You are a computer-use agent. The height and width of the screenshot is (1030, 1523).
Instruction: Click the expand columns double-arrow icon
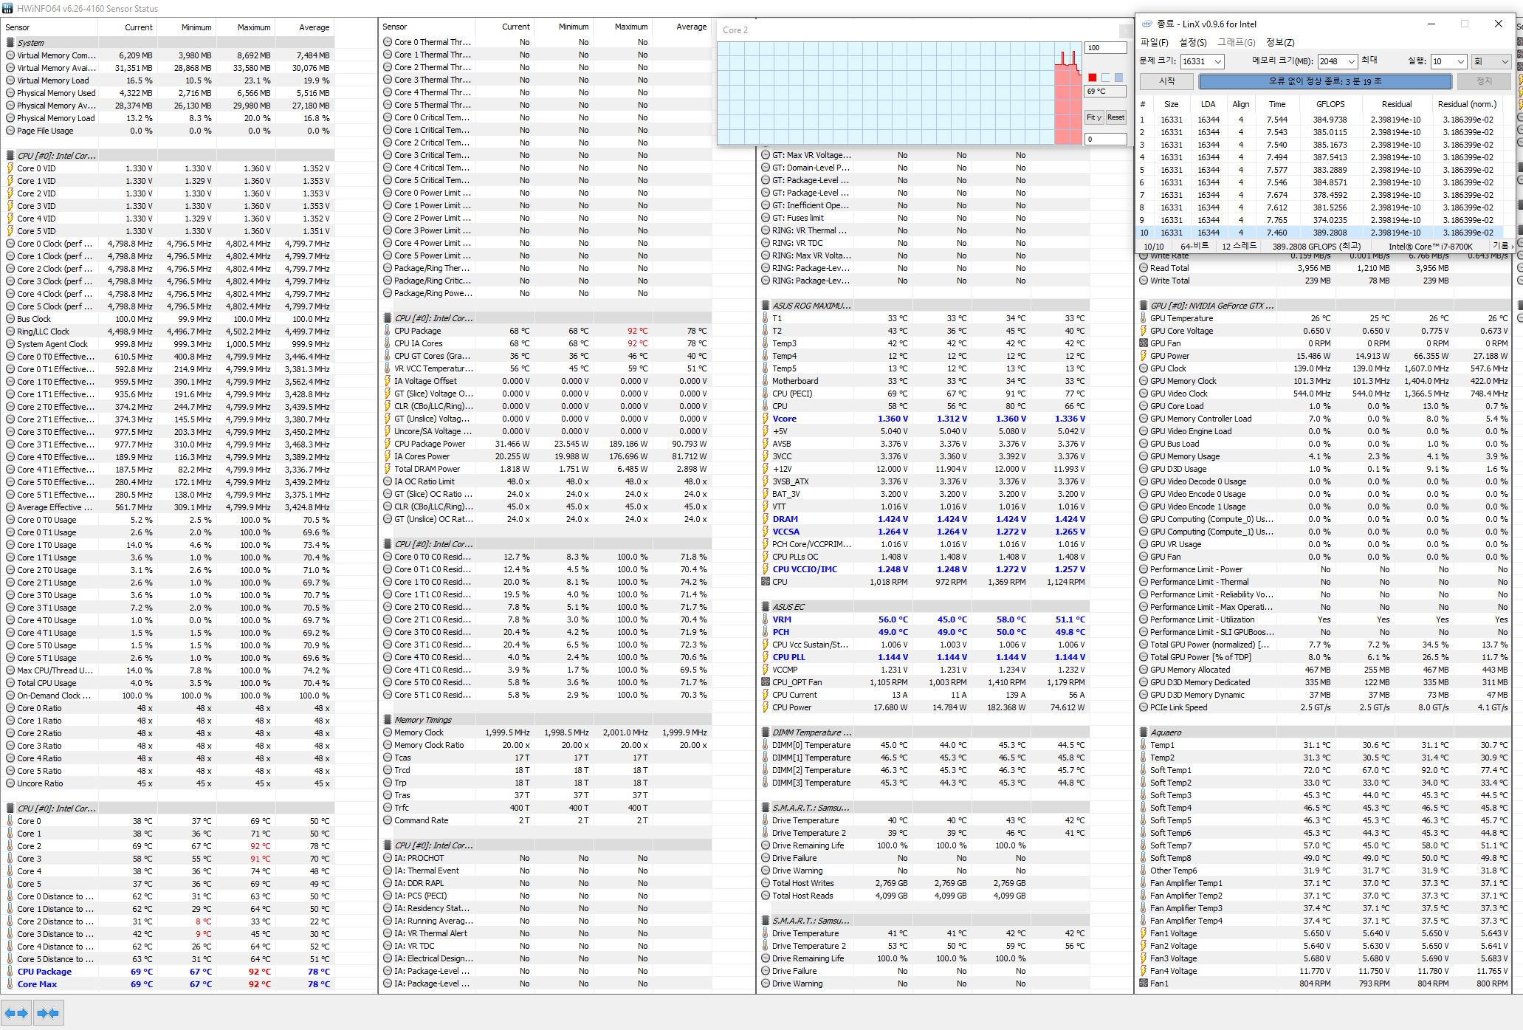click(x=16, y=1013)
